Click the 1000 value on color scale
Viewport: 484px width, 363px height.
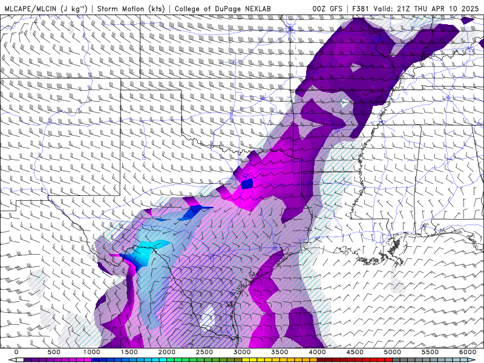[x=92, y=352]
